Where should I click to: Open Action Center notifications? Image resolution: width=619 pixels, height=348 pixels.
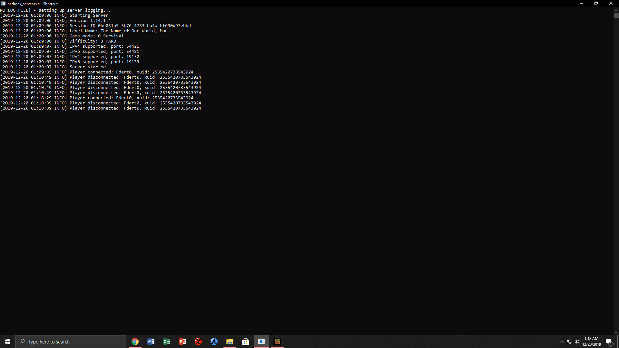coord(609,342)
